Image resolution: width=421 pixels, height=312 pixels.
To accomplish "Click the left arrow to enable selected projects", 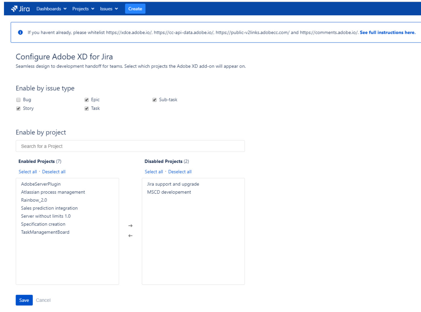I will 130,235.
